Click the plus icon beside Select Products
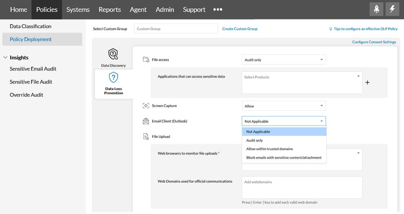This screenshot has width=404, height=214. 367,83
